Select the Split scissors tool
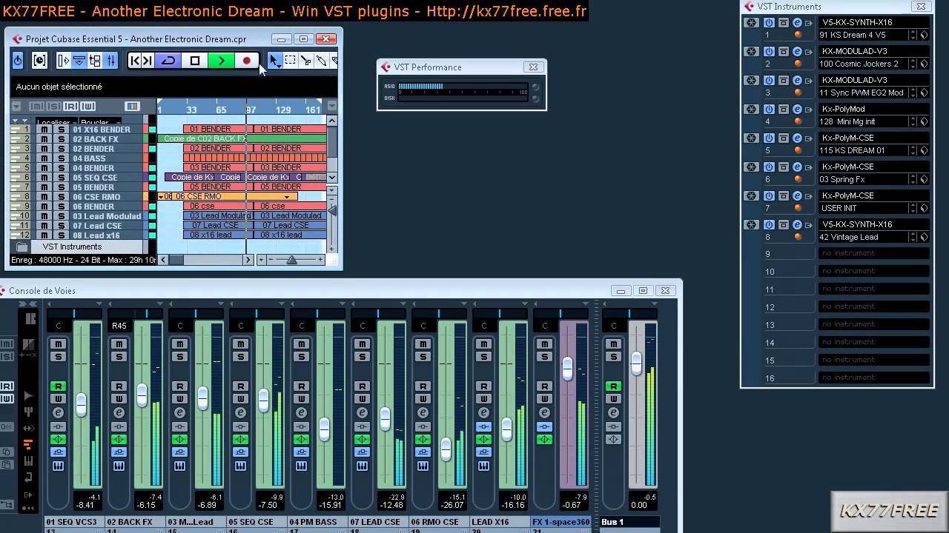This screenshot has height=533, width=949. [x=306, y=61]
